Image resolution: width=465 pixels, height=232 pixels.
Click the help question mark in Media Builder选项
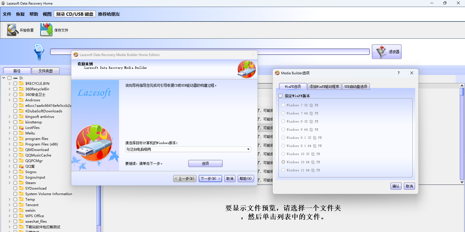(399, 73)
